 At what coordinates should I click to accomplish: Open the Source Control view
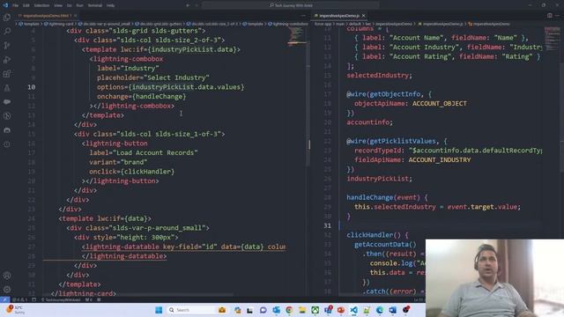pyautogui.click(x=7, y=46)
